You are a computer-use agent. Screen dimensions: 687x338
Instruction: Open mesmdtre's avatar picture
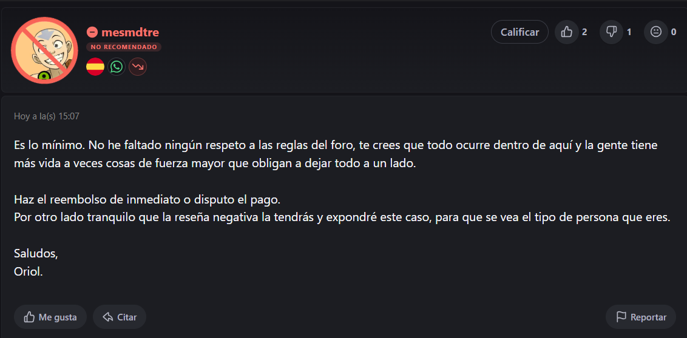point(44,50)
